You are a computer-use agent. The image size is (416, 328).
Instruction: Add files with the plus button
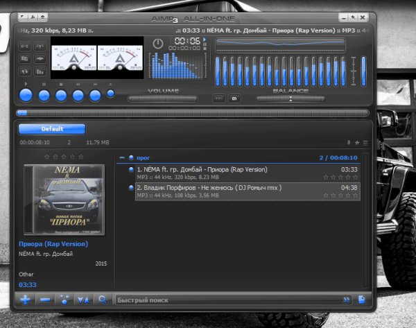coord(25,300)
